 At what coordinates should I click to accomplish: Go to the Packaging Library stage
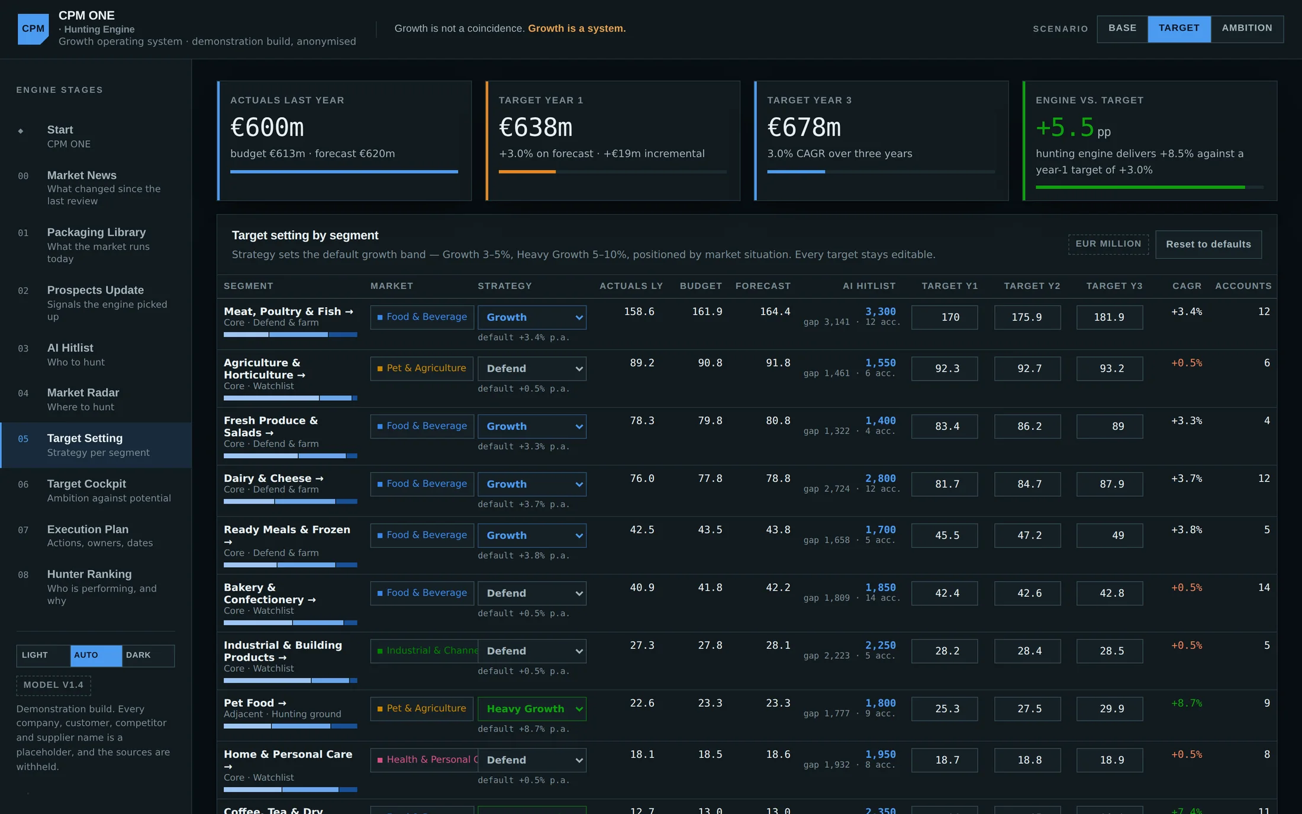[x=96, y=245]
